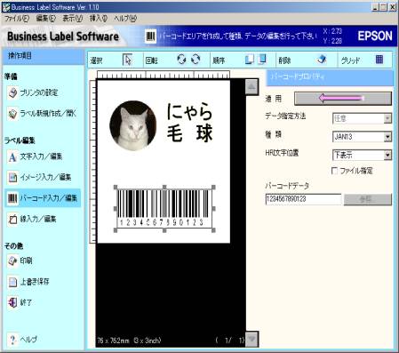
Task: Toggle the ファイル指定 checkbox
Action: 334,171
